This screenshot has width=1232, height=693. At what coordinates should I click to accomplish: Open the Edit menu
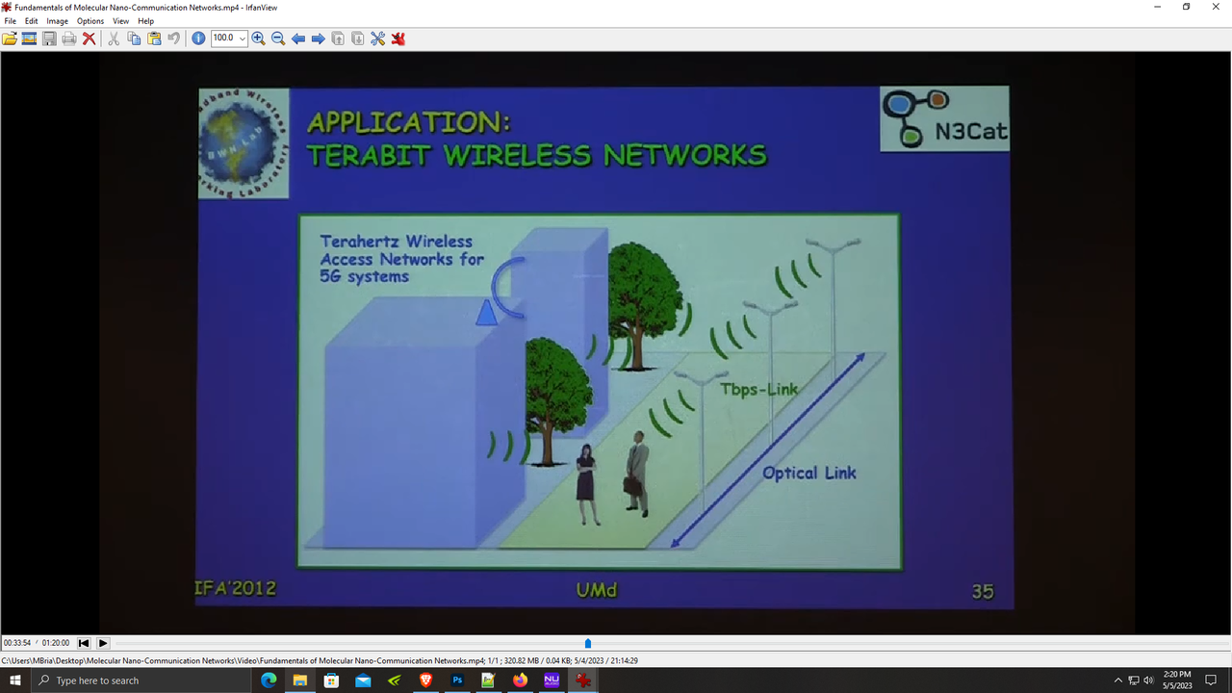coord(32,21)
